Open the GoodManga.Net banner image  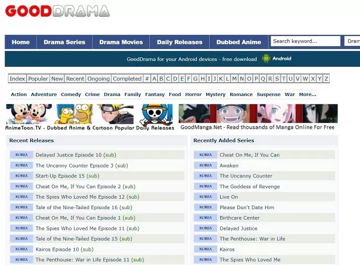click(x=258, y=113)
